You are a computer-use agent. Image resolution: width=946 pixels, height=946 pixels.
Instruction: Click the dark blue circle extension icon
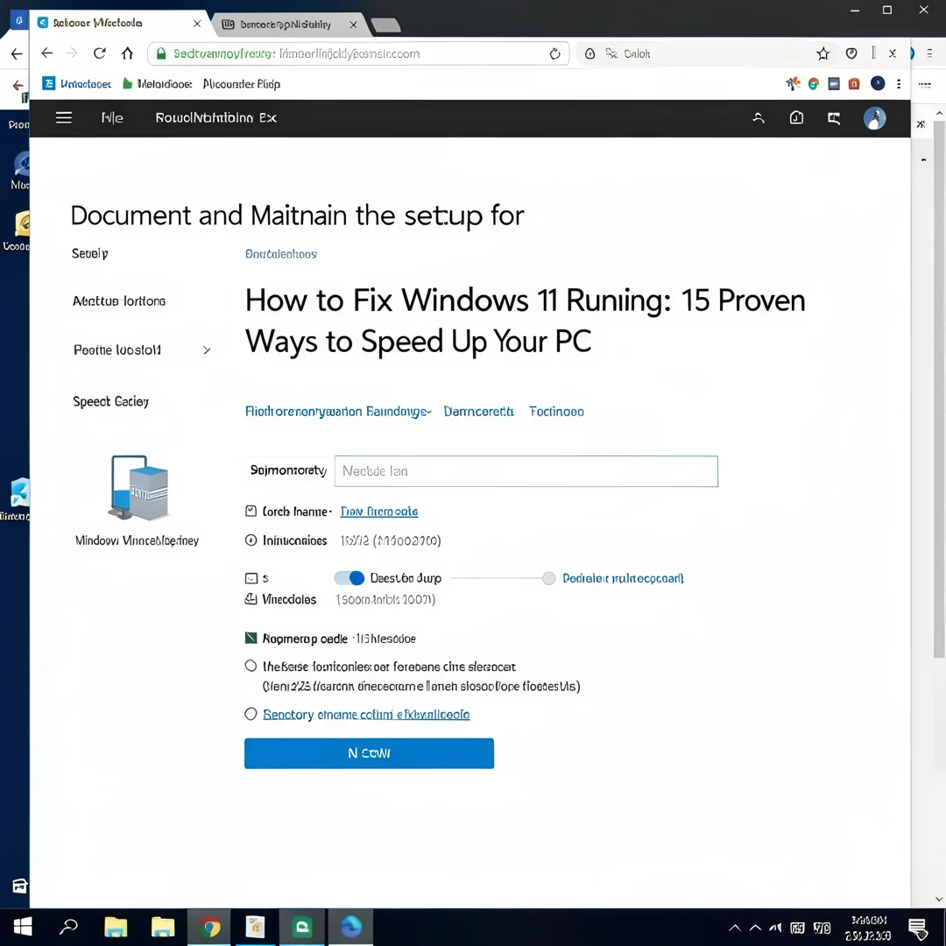click(x=877, y=84)
